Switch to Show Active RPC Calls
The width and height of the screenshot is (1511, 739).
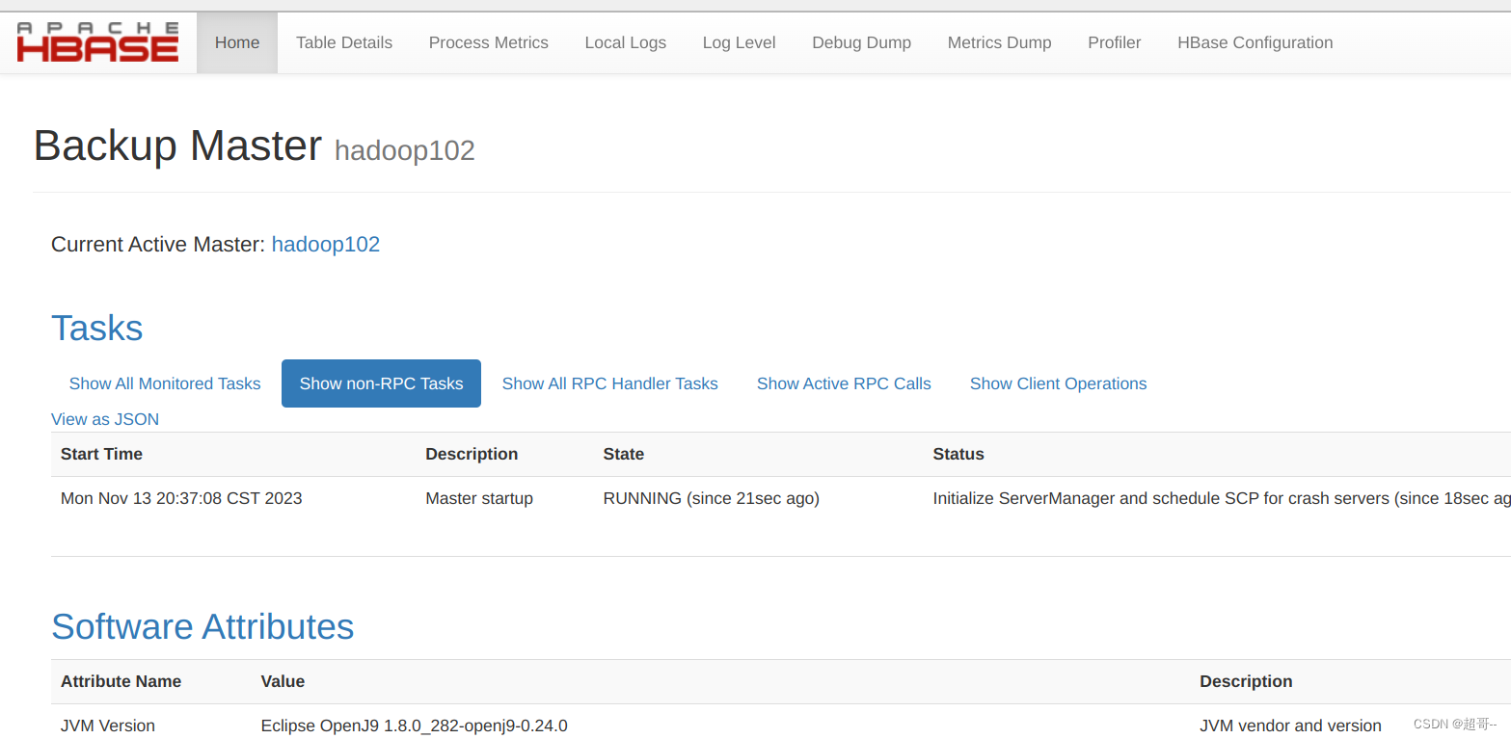pyautogui.click(x=844, y=383)
